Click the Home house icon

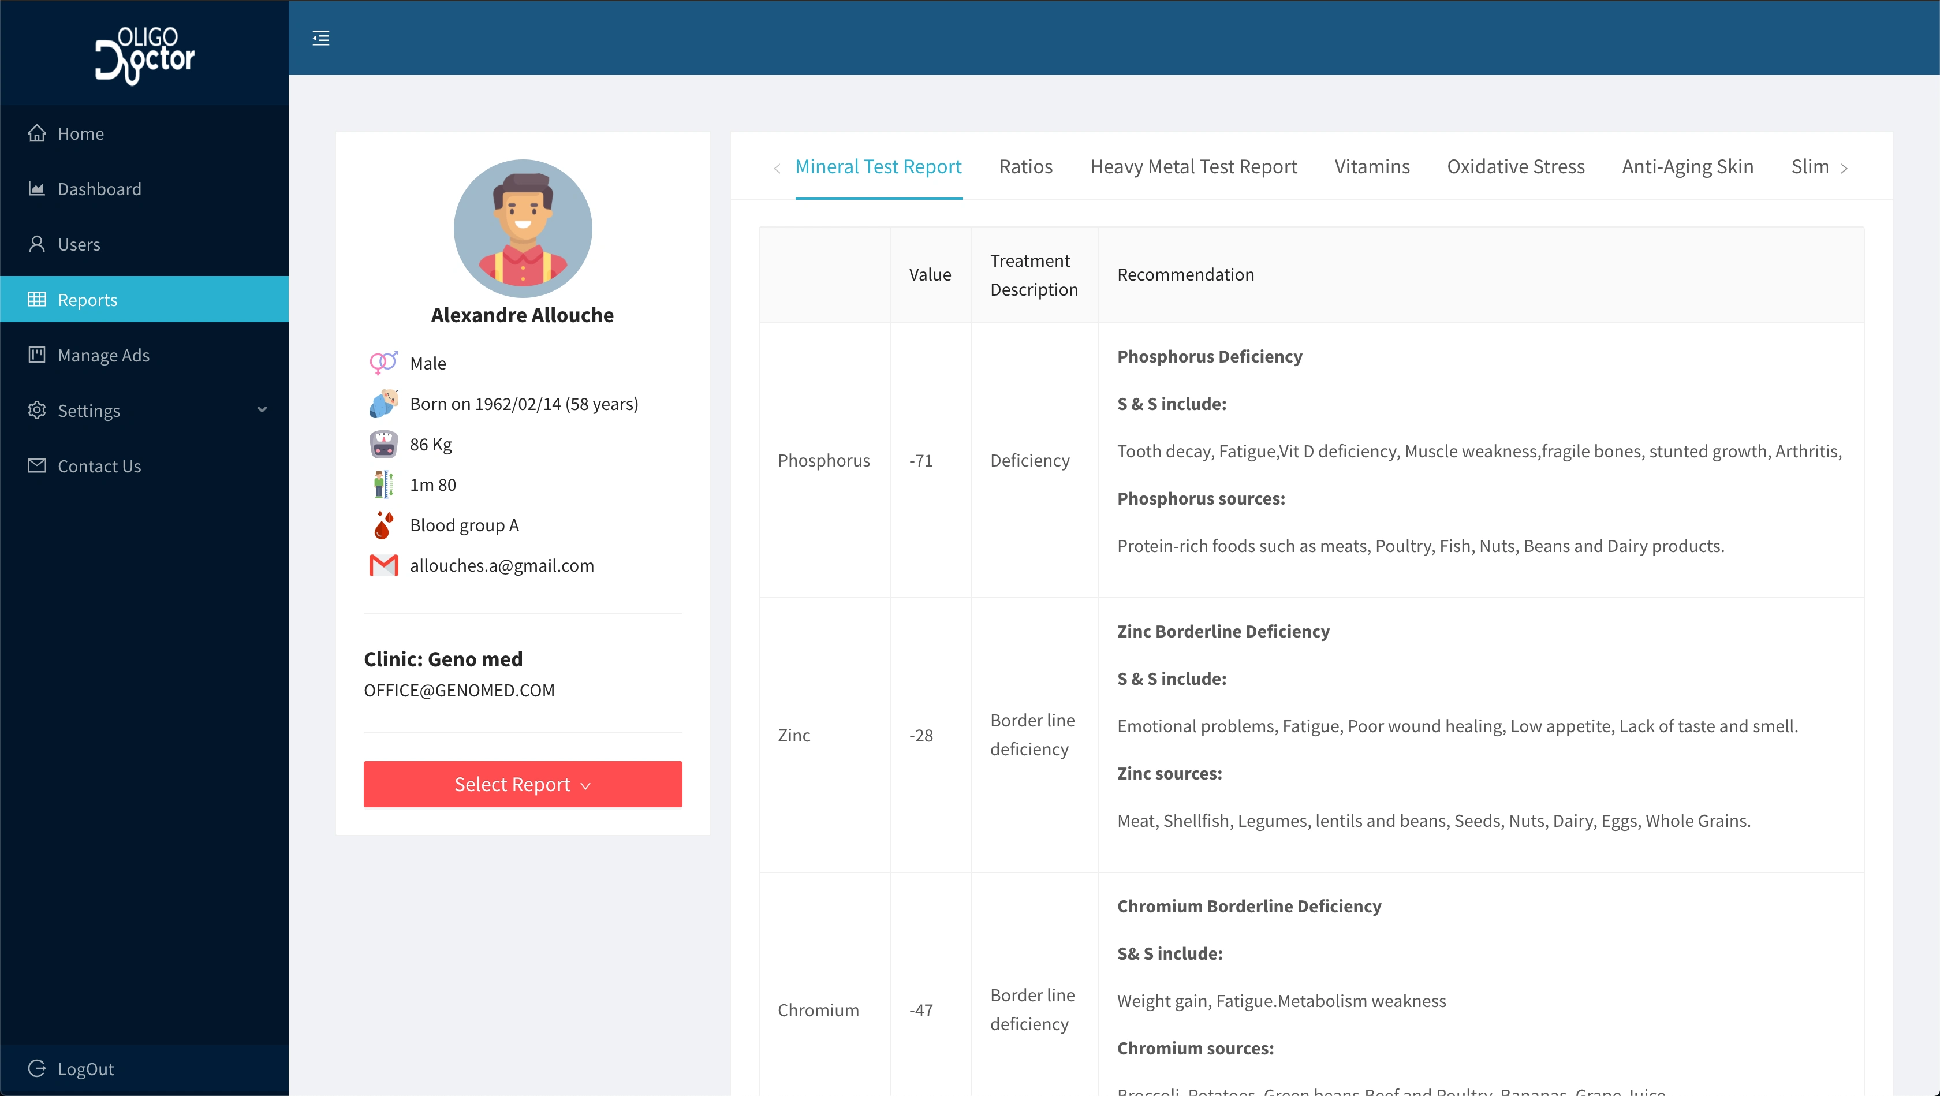[37, 133]
